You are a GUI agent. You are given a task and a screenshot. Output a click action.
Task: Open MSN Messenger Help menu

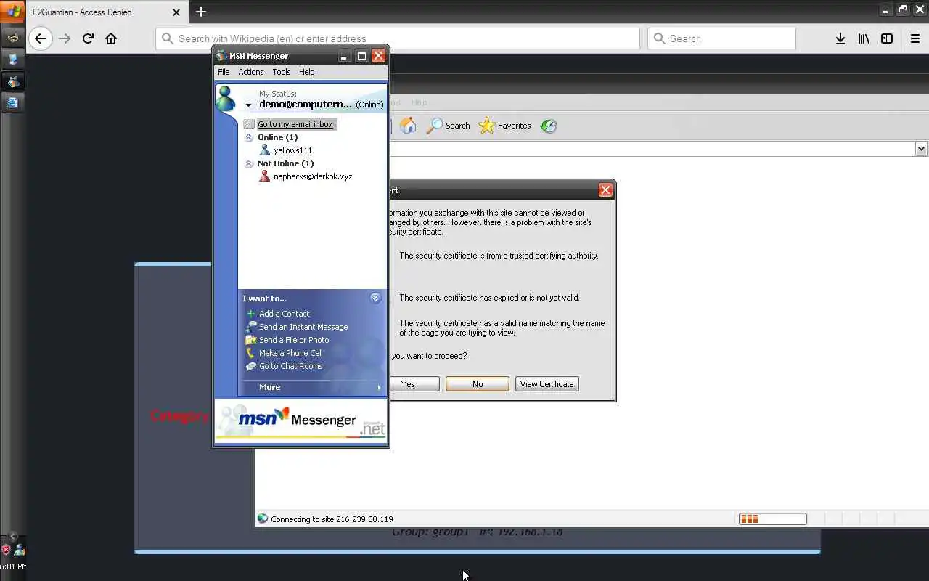click(306, 72)
